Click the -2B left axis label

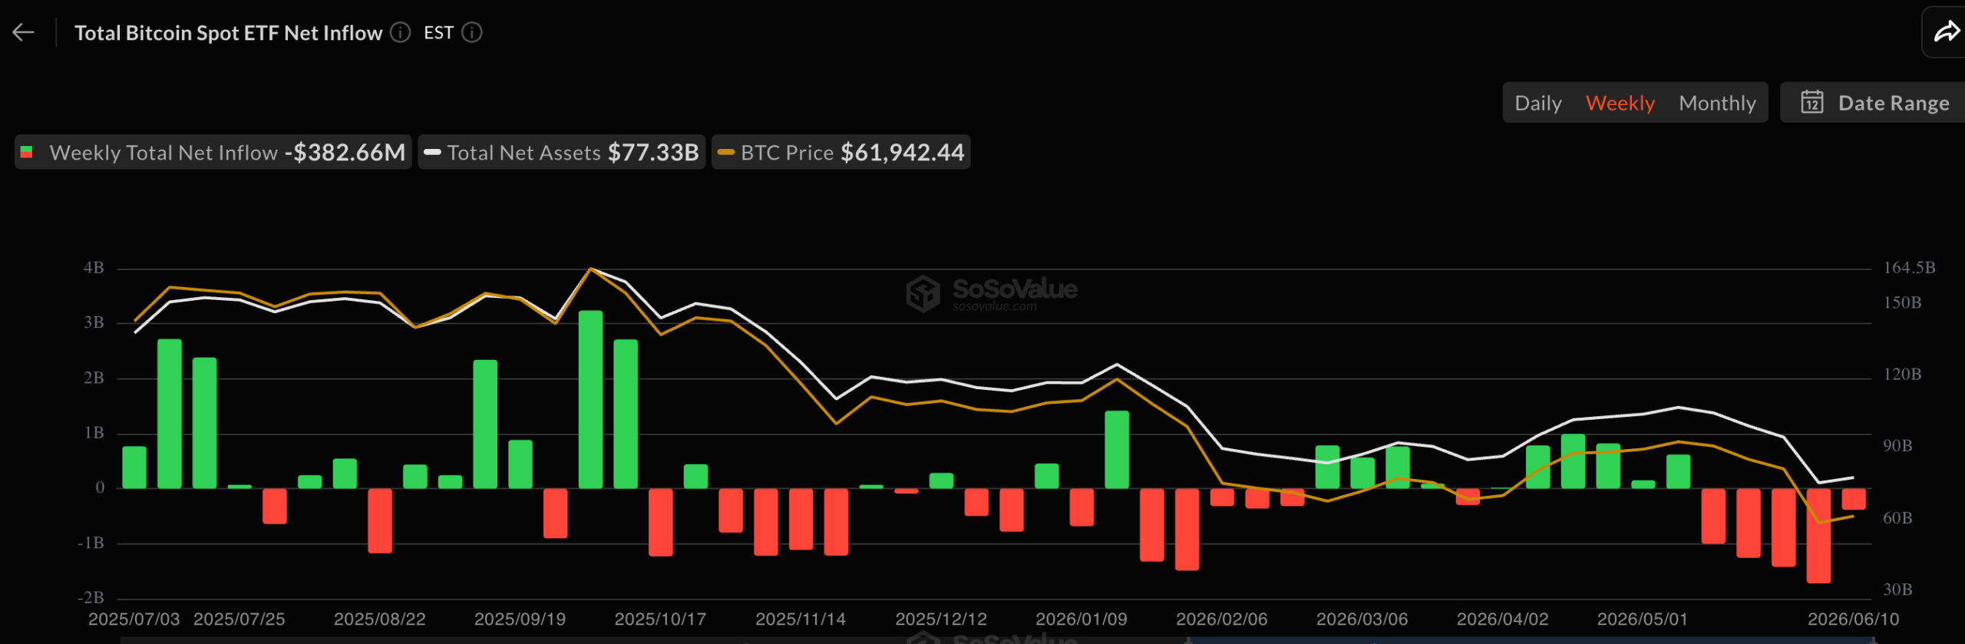(91, 597)
